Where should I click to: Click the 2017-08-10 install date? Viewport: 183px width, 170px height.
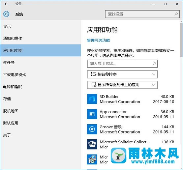[164, 102]
